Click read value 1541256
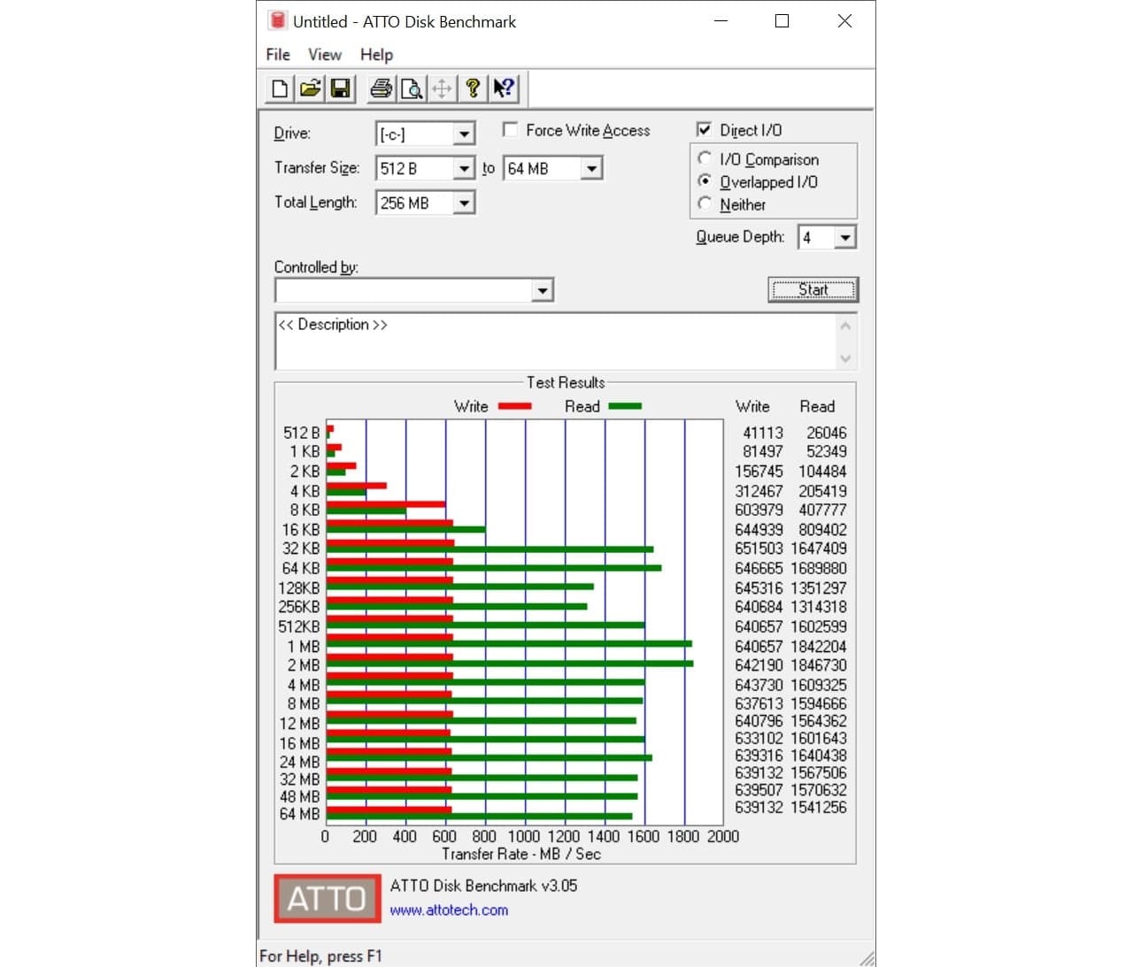Viewport: 1133px width, 967px height. [x=819, y=807]
